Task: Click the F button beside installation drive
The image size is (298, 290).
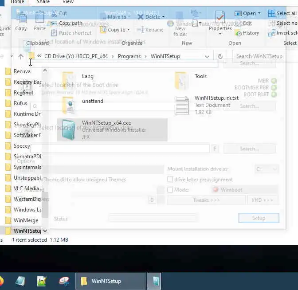Action: pos(215,149)
